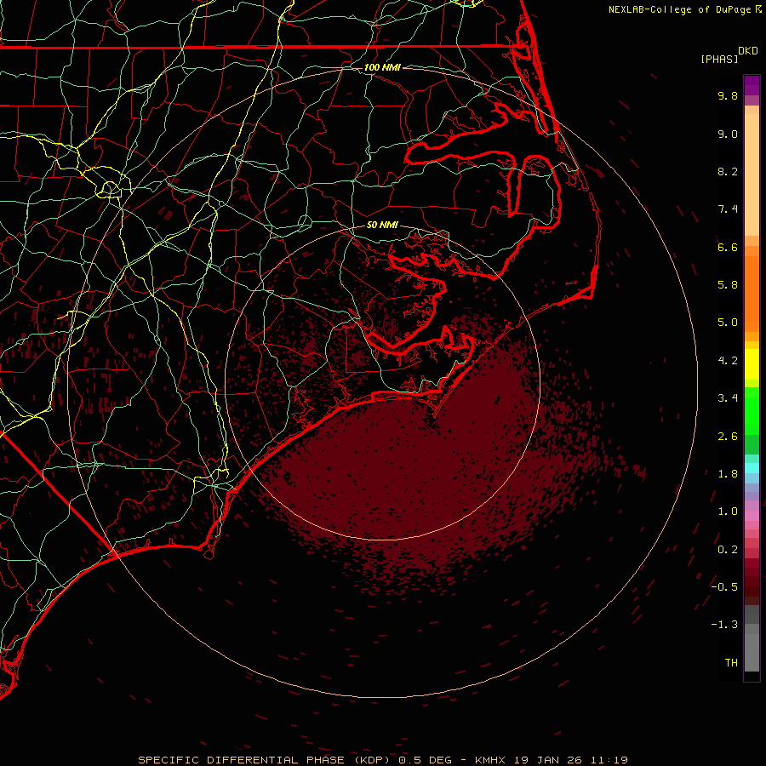766x766 pixels.
Task: Click the 1.8 color scale value
Action: coord(728,474)
